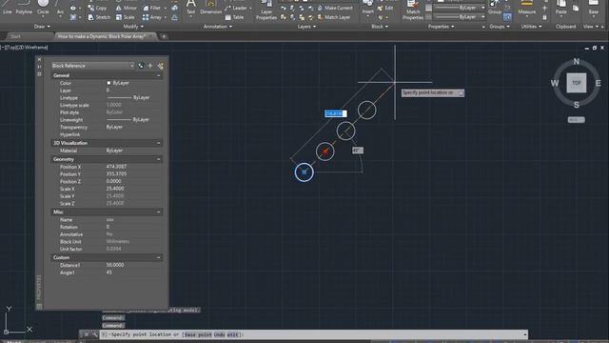Image resolution: width=609 pixels, height=343 pixels.
Task: Expand the Properties panel dropdown
Action: point(441,27)
